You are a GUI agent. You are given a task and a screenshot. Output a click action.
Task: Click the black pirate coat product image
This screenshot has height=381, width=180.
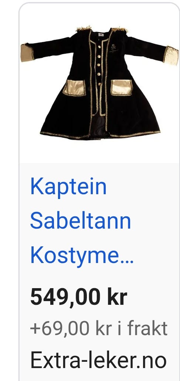pos(99,82)
